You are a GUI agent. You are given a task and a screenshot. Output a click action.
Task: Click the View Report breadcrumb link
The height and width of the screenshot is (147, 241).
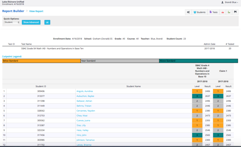(36, 11)
